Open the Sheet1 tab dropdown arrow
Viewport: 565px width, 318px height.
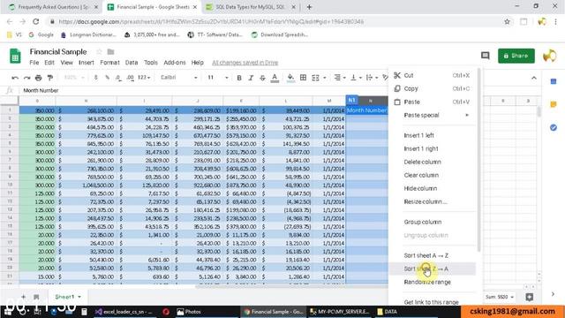79,297
